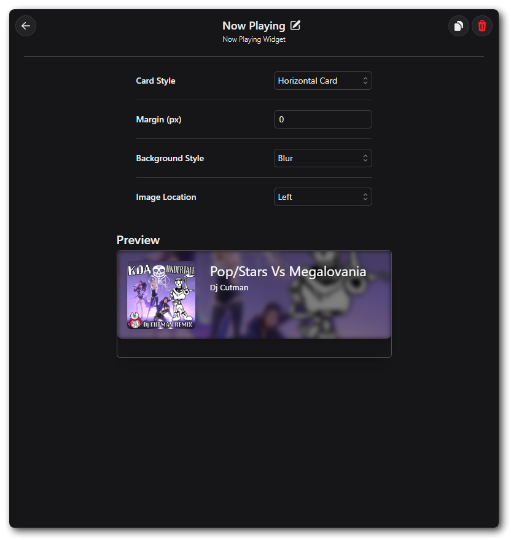Click the Image Location label
This screenshot has width=511, height=540.
[166, 197]
